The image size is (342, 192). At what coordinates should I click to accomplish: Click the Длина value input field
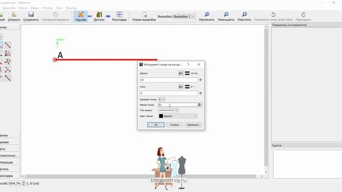tap(169, 80)
